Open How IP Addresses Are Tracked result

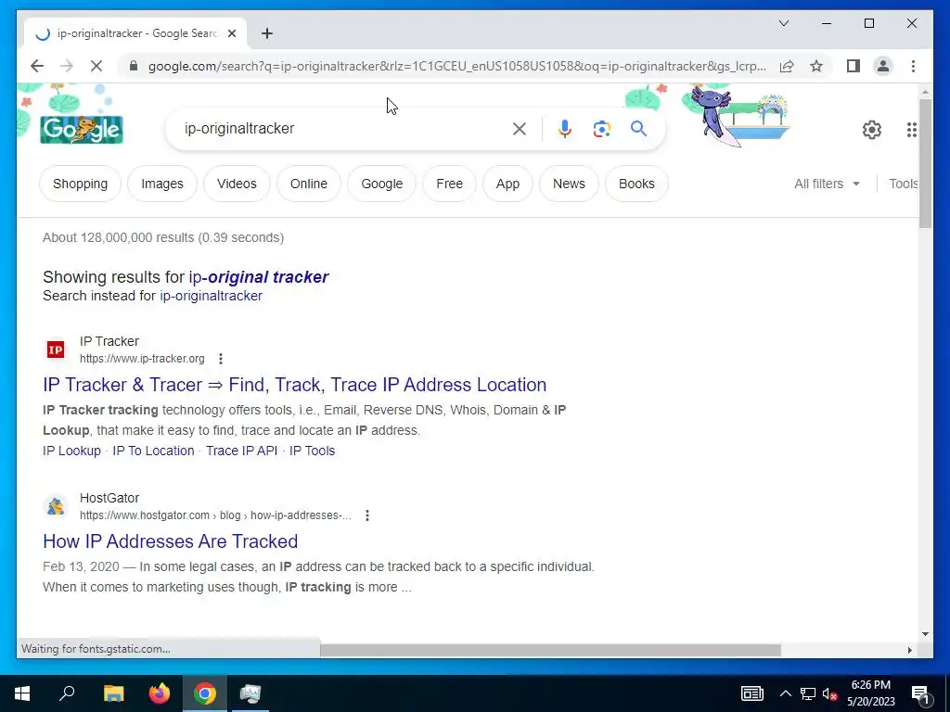[x=171, y=541]
